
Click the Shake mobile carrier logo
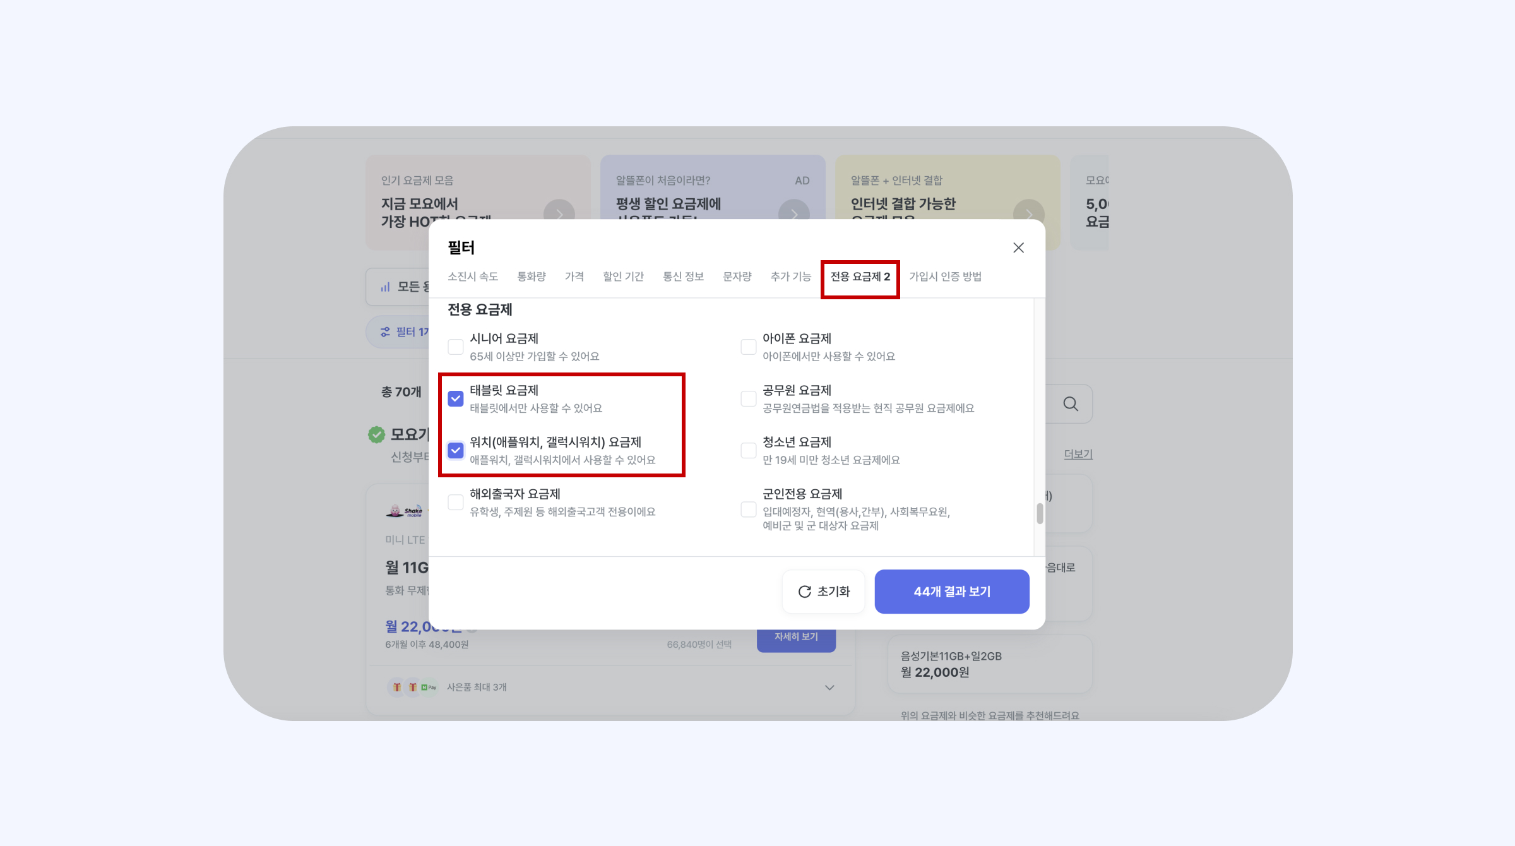(x=404, y=511)
